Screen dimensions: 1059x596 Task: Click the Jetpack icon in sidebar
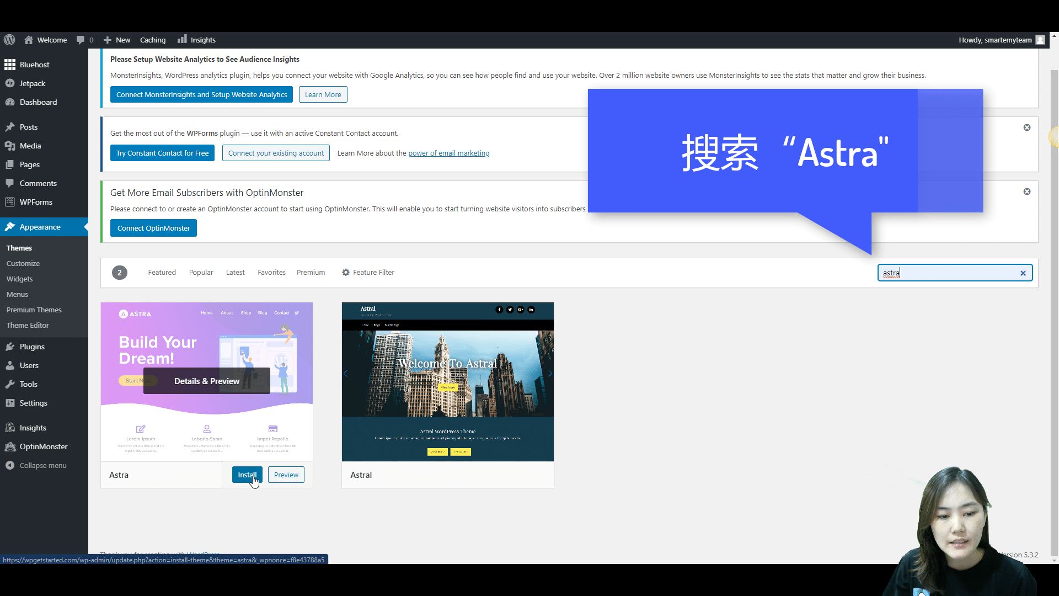coord(10,83)
